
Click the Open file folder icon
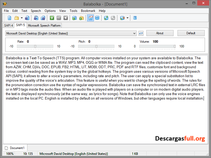pos(17,18)
